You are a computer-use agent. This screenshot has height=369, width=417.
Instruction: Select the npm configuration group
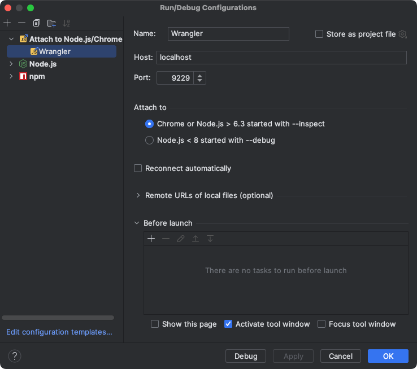(37, 76)
